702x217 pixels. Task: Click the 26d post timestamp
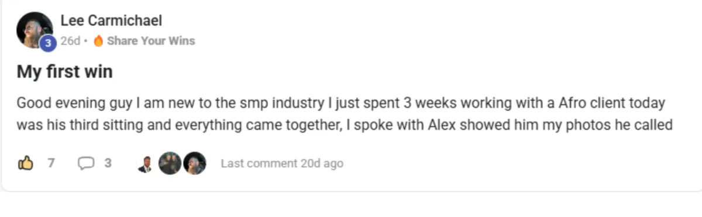click(70, 41)
